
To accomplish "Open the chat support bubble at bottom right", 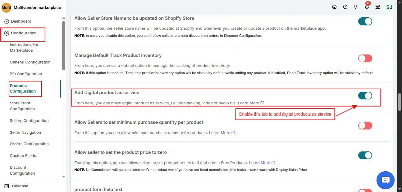I will pos(385,180).
